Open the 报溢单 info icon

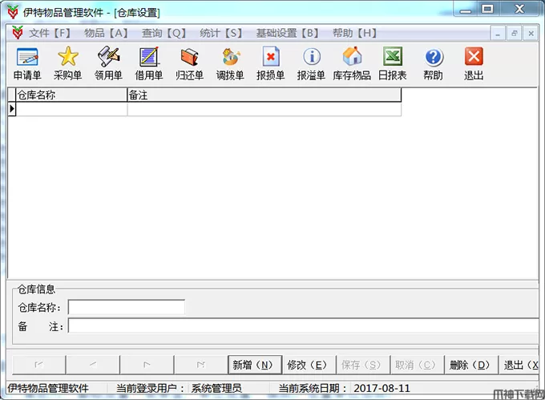coord(311,63)
